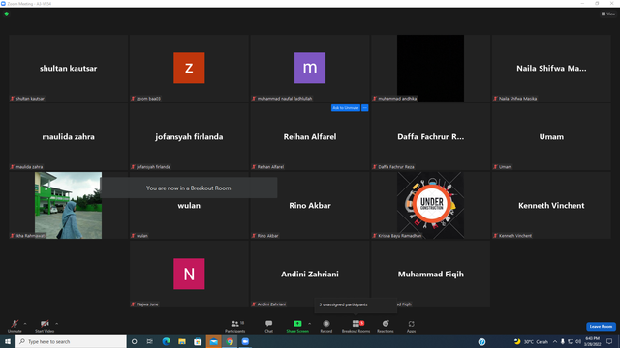Click the Naila Shifwa Ma... participant tile
This screenshot has width=620, height=348.
(551, 68)
